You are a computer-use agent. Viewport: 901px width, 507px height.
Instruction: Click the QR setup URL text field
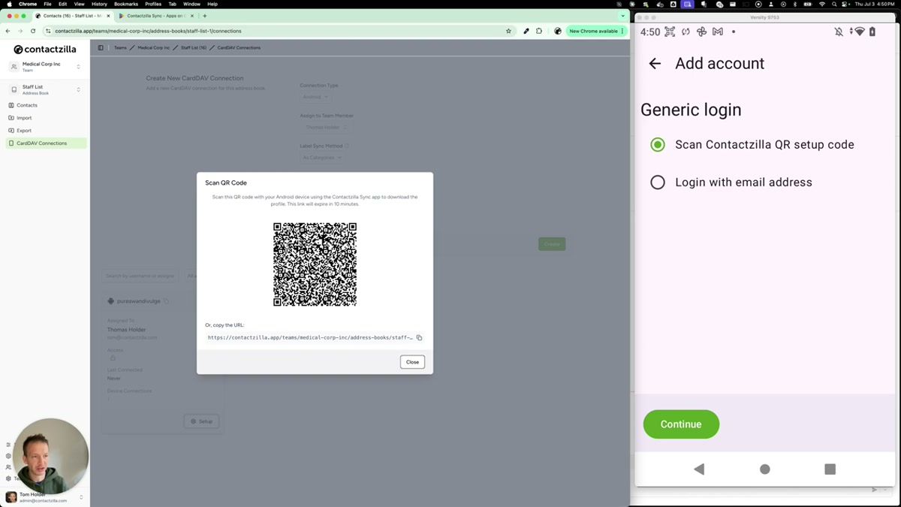pyautogui.click(x=308, y=337)
